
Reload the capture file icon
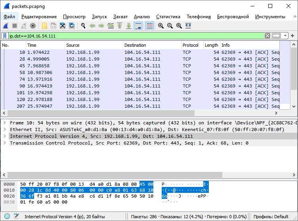72,26
